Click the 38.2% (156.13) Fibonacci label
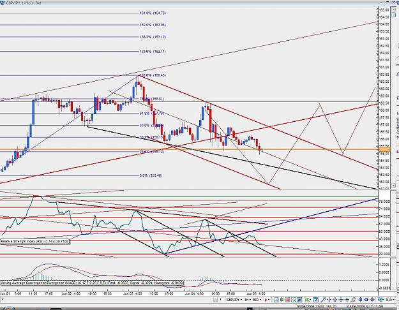This screenshot has height=310, width=399. [152, 137]
